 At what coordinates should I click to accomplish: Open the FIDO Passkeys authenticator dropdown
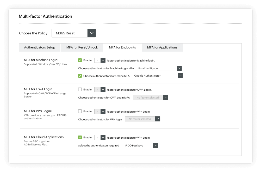(x=156, y=145)
